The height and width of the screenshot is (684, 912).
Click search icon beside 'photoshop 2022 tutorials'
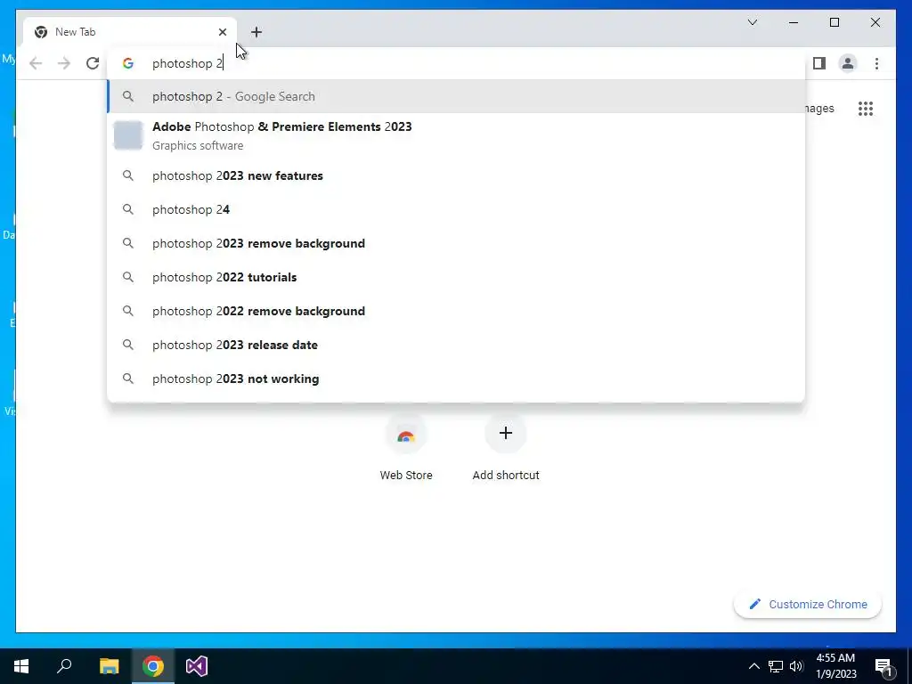(128, 277)
